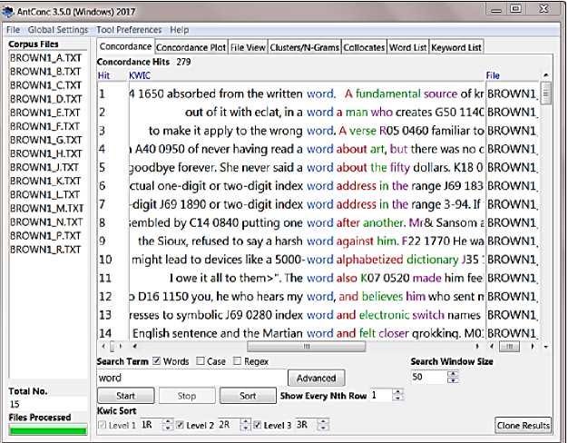Select BROWN1_A.TXT in Corpus Files
Image resolution: width=568 pixels, height=443 pixels.
45,58
